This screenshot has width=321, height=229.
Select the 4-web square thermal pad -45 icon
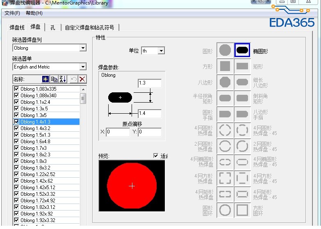(x=242, y=178)
